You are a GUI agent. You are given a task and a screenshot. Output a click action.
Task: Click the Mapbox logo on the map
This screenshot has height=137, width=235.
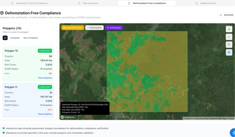[67, 117]
